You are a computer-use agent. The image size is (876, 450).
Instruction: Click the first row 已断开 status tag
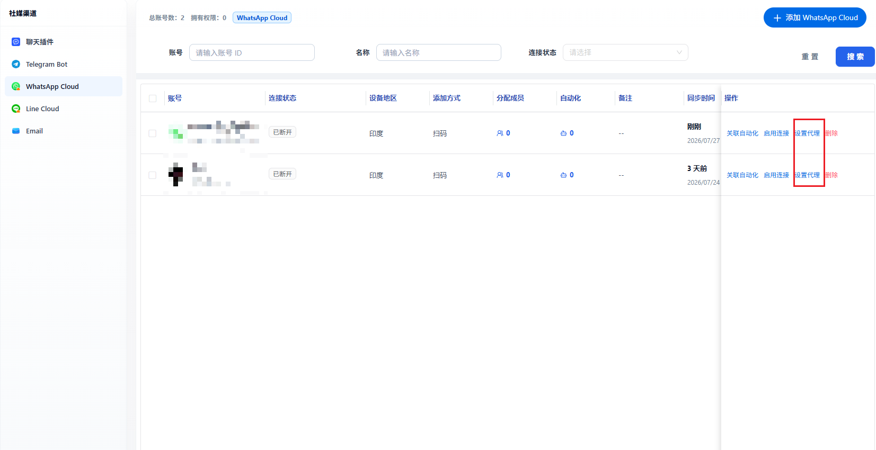(282, 132)
